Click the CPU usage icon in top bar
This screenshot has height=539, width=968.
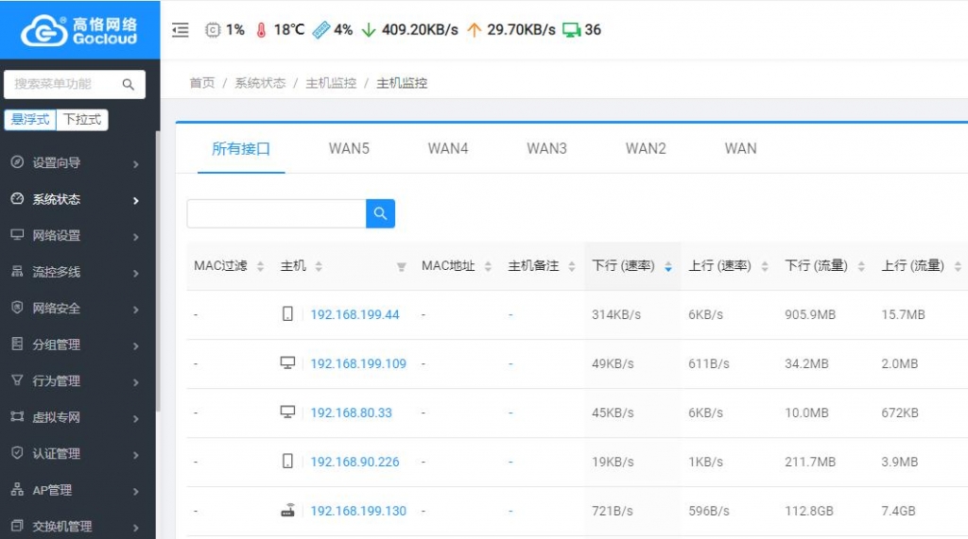click(213, 30)
